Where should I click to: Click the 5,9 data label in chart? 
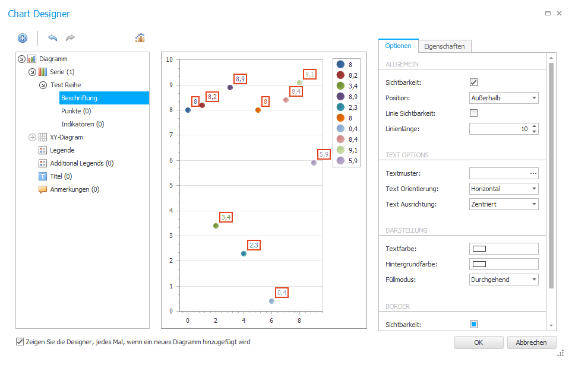tap(324, 154)
